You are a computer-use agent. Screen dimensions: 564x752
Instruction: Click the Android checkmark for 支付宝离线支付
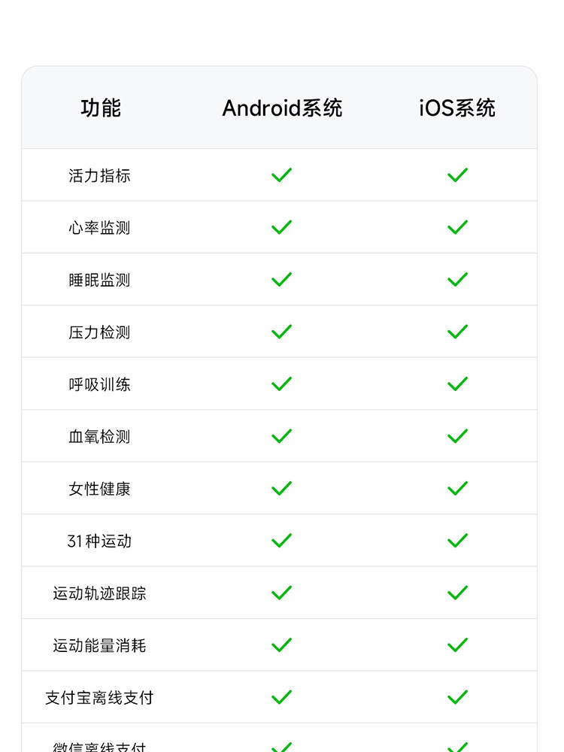click(281, 698)
